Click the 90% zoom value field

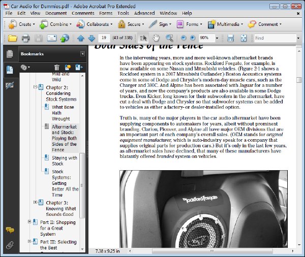pos(207,38)
